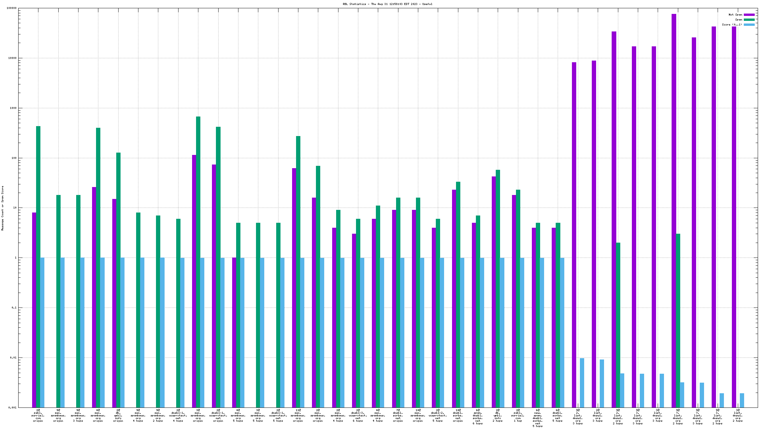The height and width of the screenshot is (429, 763).
Task: Click the dnsbl-3.uceprotect.net 6 hops label
Action: tap(358, 415)
